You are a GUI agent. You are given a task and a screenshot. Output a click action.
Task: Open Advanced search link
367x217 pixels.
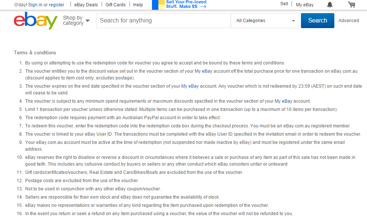[x=349, y=21]
